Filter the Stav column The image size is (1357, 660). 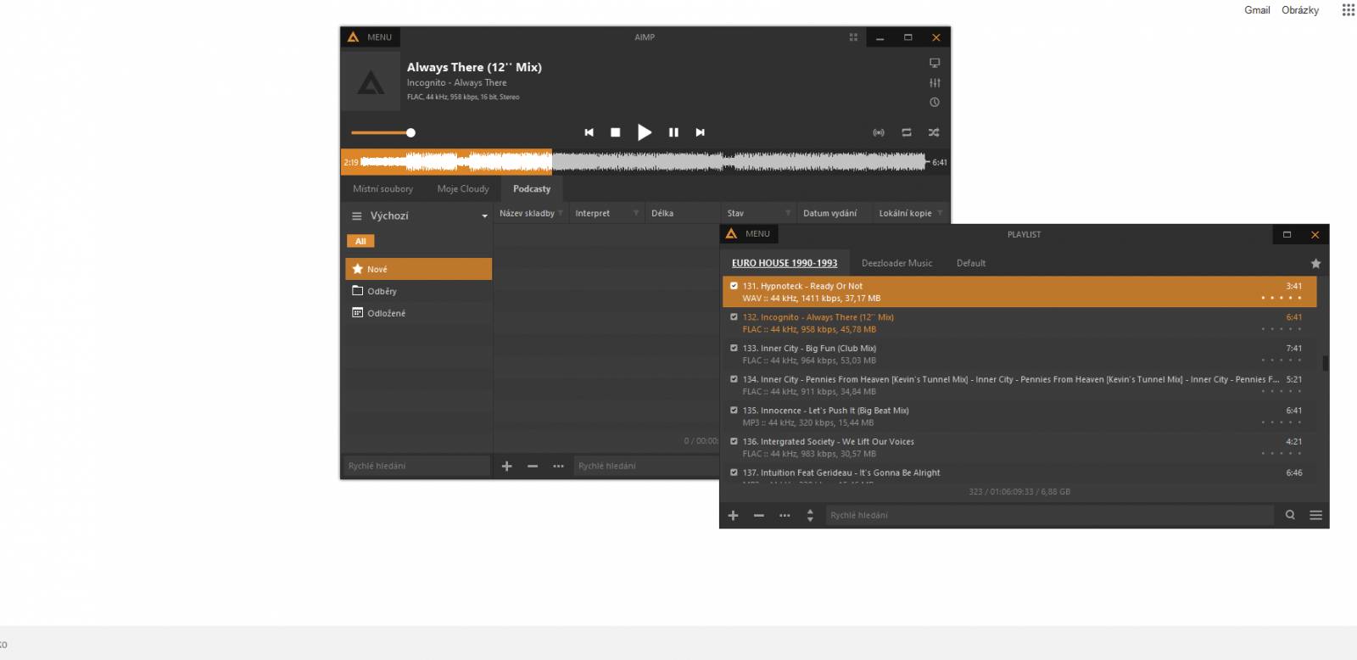(788, 213)
